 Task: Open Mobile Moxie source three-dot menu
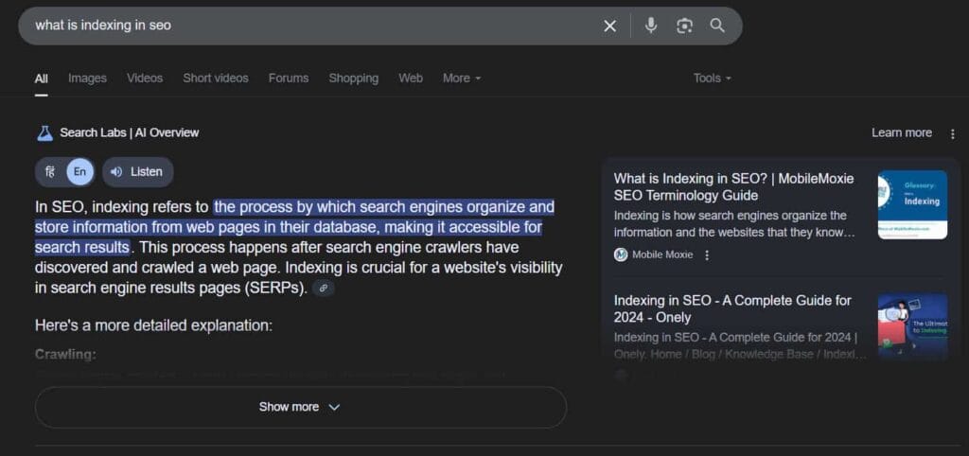(707, 254)
